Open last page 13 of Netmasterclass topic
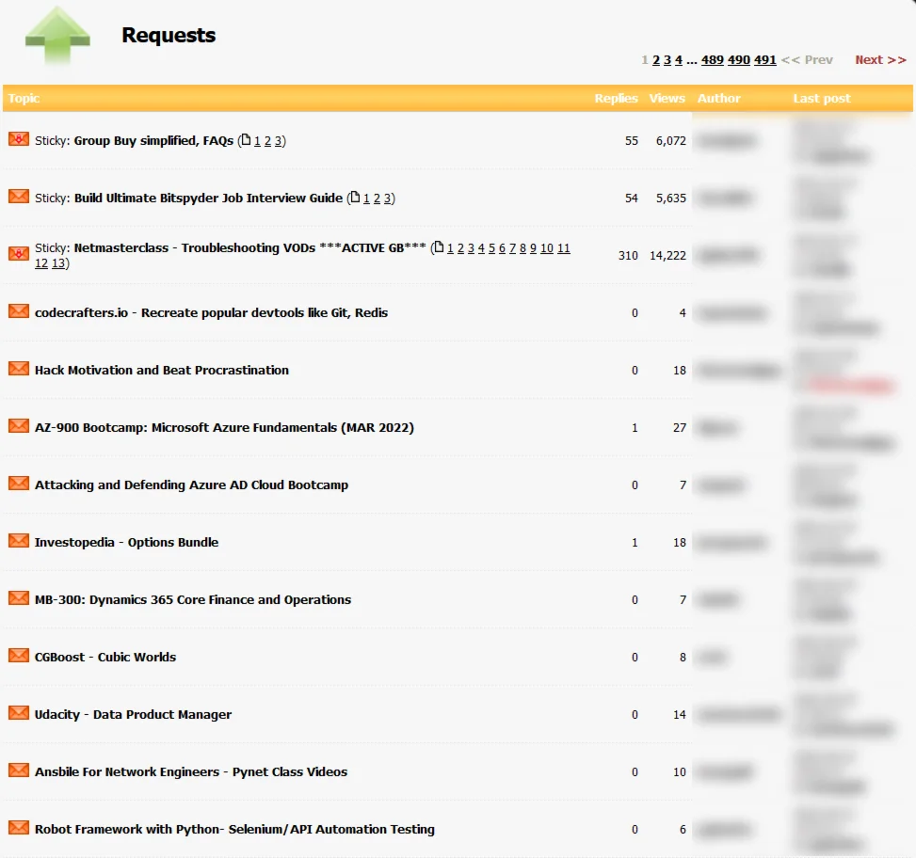This screenshot has height=858, width=916. 57,263
